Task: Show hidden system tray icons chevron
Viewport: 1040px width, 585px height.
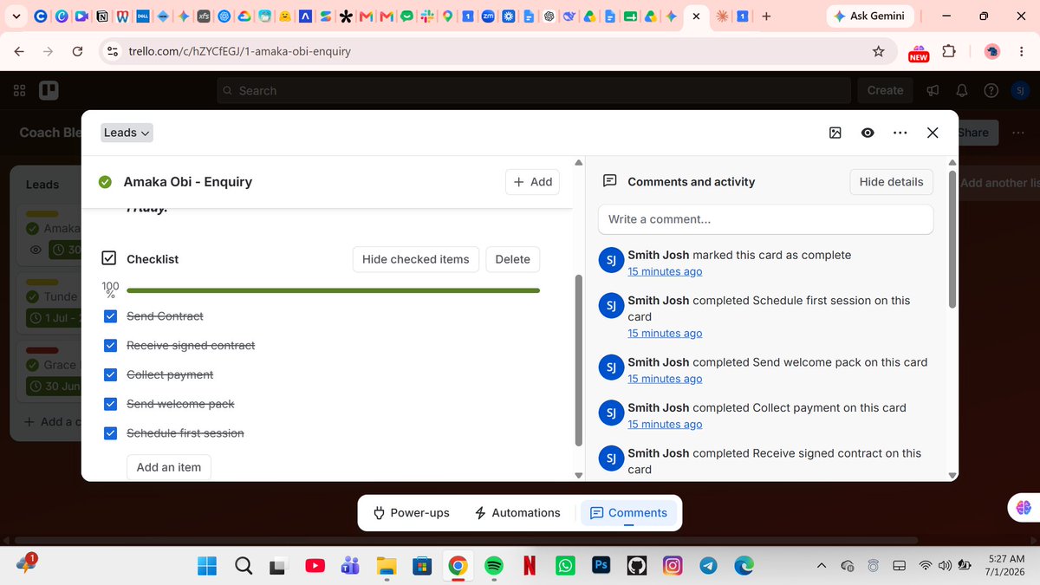Action: coord(821,566)
